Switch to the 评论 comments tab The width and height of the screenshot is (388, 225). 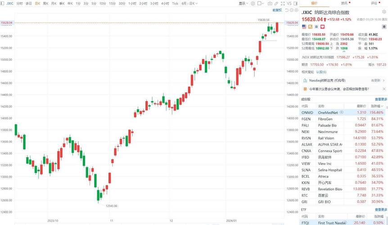[373, 3]
